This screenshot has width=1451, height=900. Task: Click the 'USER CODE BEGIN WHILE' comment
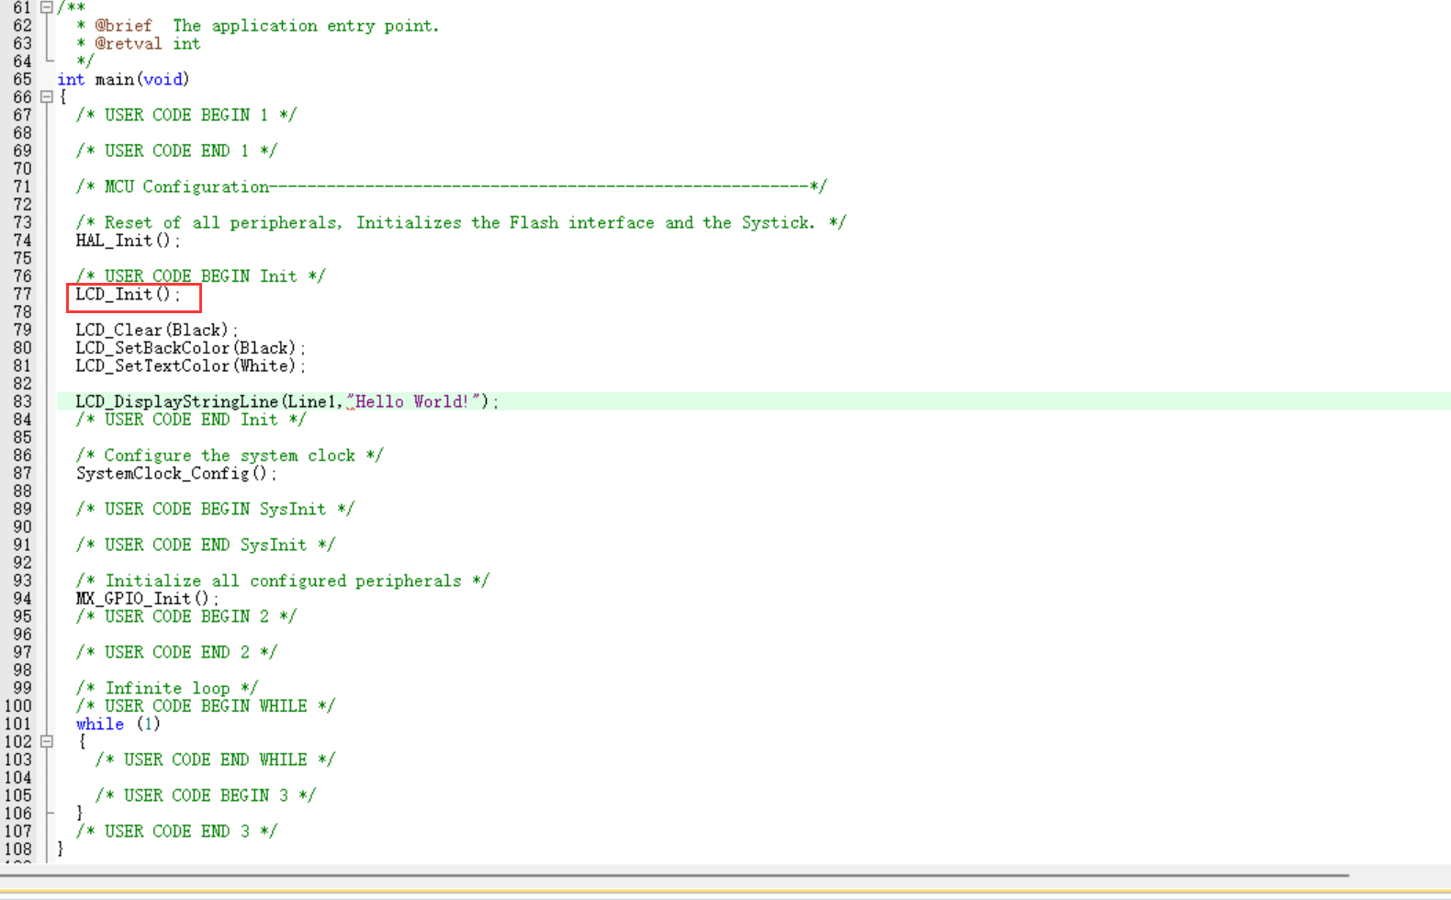tap(206, 706)
